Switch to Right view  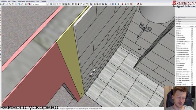point(81,4)
